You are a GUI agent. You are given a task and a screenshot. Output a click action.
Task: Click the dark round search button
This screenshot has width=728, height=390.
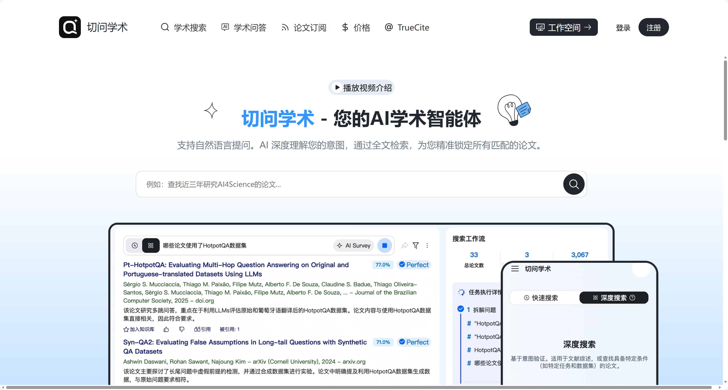[573, 184]
